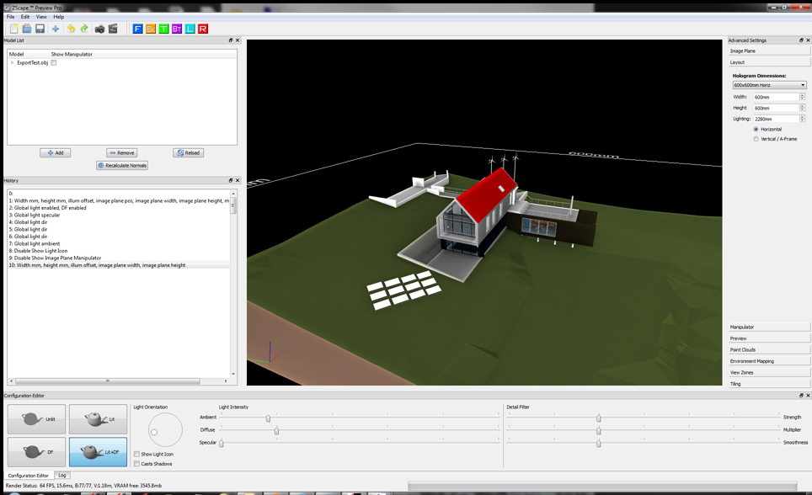
Task: Click the Undo arrow in the toolbar
Action: (x=71, y=29)
